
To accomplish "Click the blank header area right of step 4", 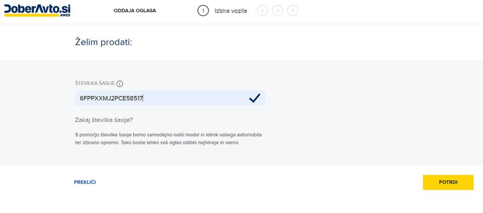I will coord(389,11).
